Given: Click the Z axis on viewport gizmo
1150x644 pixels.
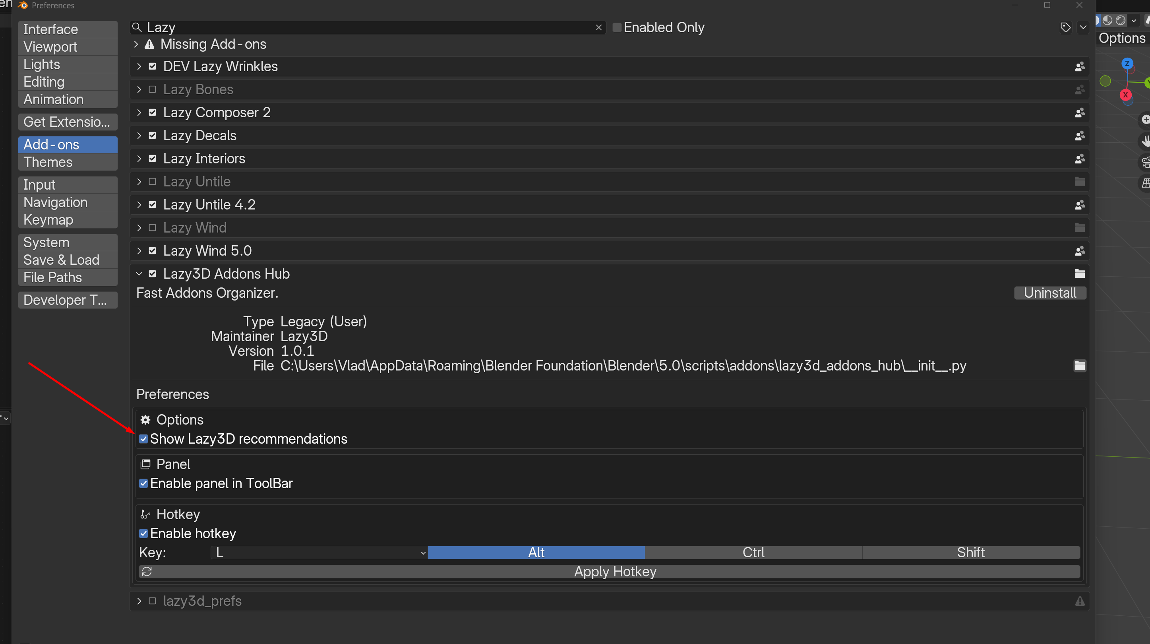Looking at the screenshot, I should 1127,64.
